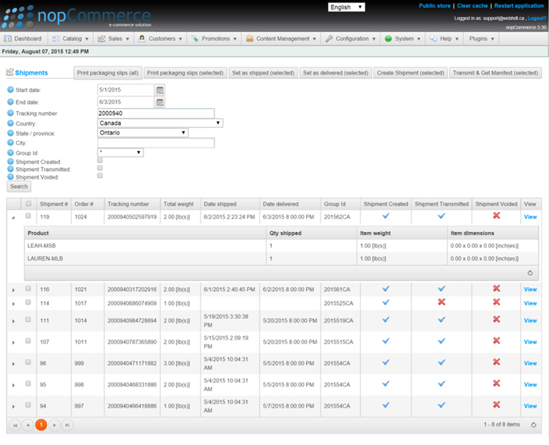
Task: Select the checkbox for shipment 94
Action: click(x=28, y=405)
